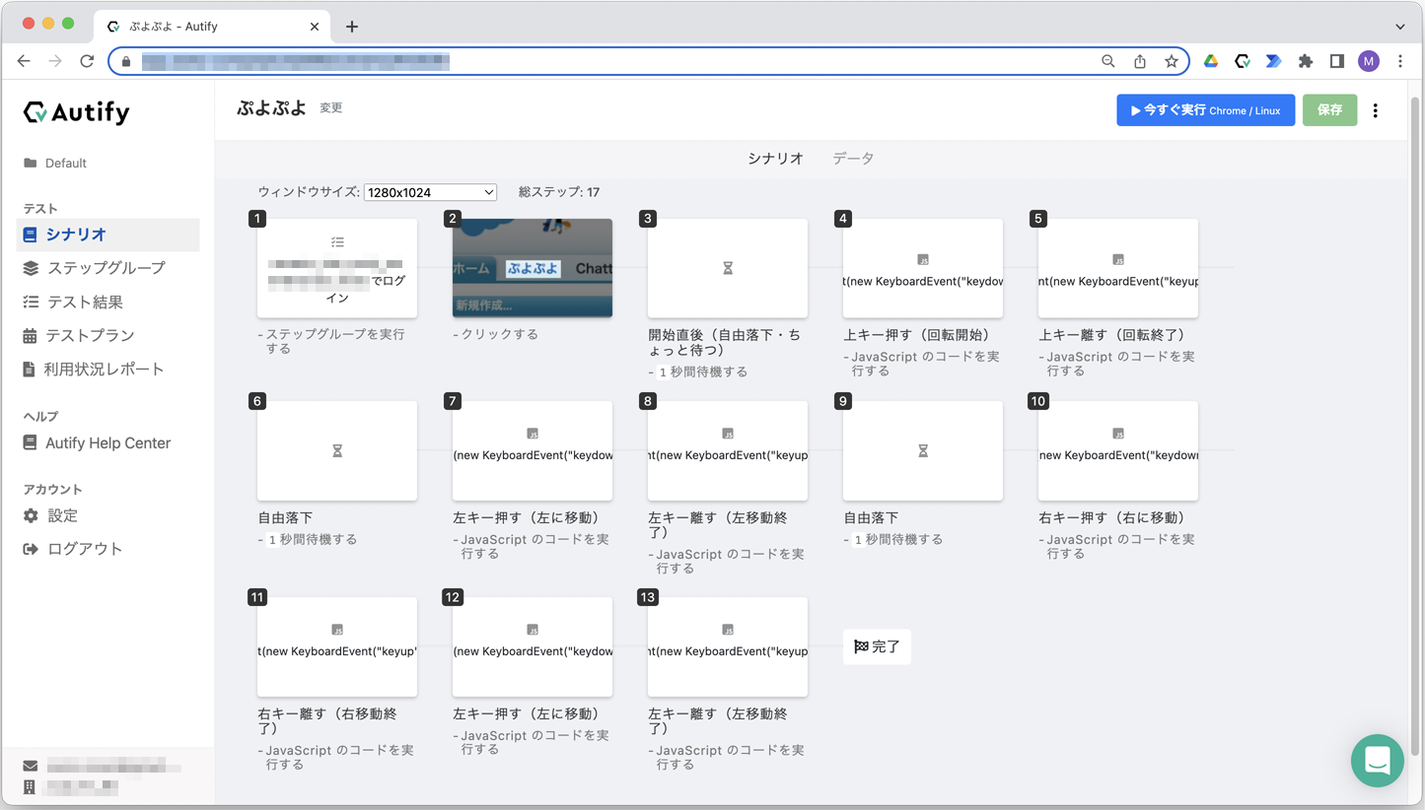Open the Chrome profile avatar M
Screen dimensions: 1425x810
(x=1369, y=61)
